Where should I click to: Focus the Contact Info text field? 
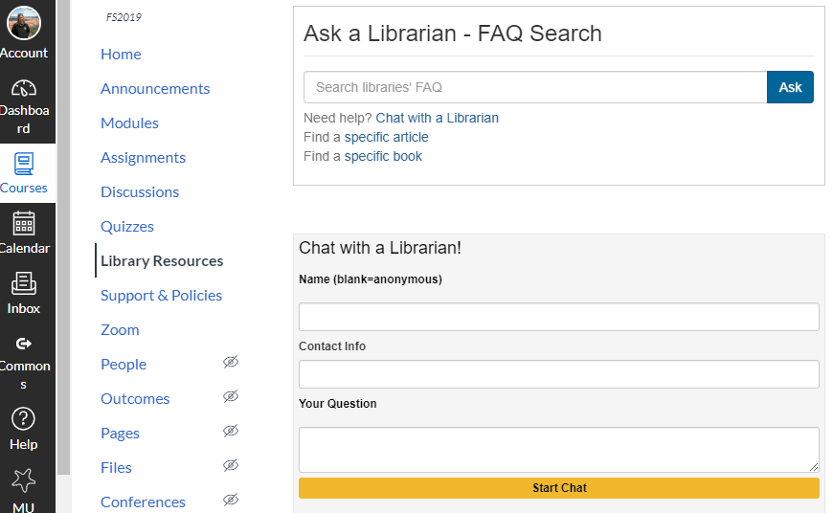[559, 374]
